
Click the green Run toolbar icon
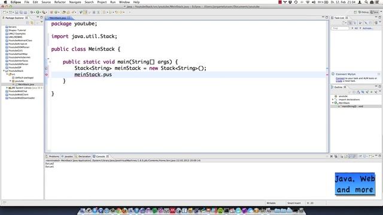(x=38, y=12)
